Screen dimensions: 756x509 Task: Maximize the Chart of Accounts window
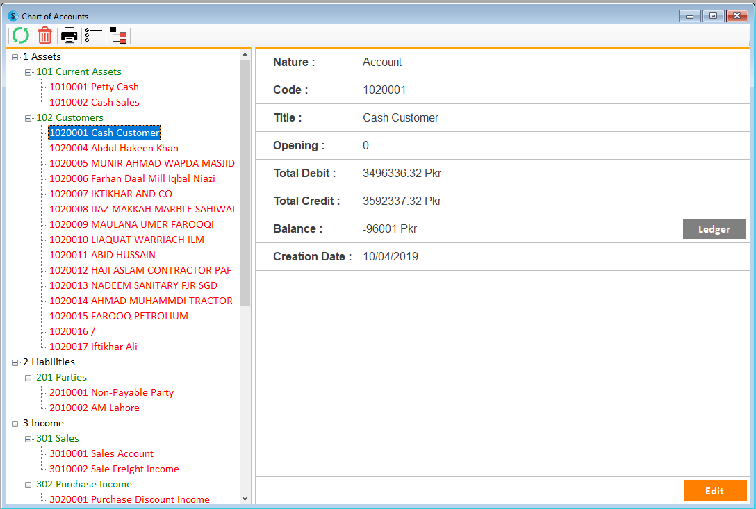713,16
